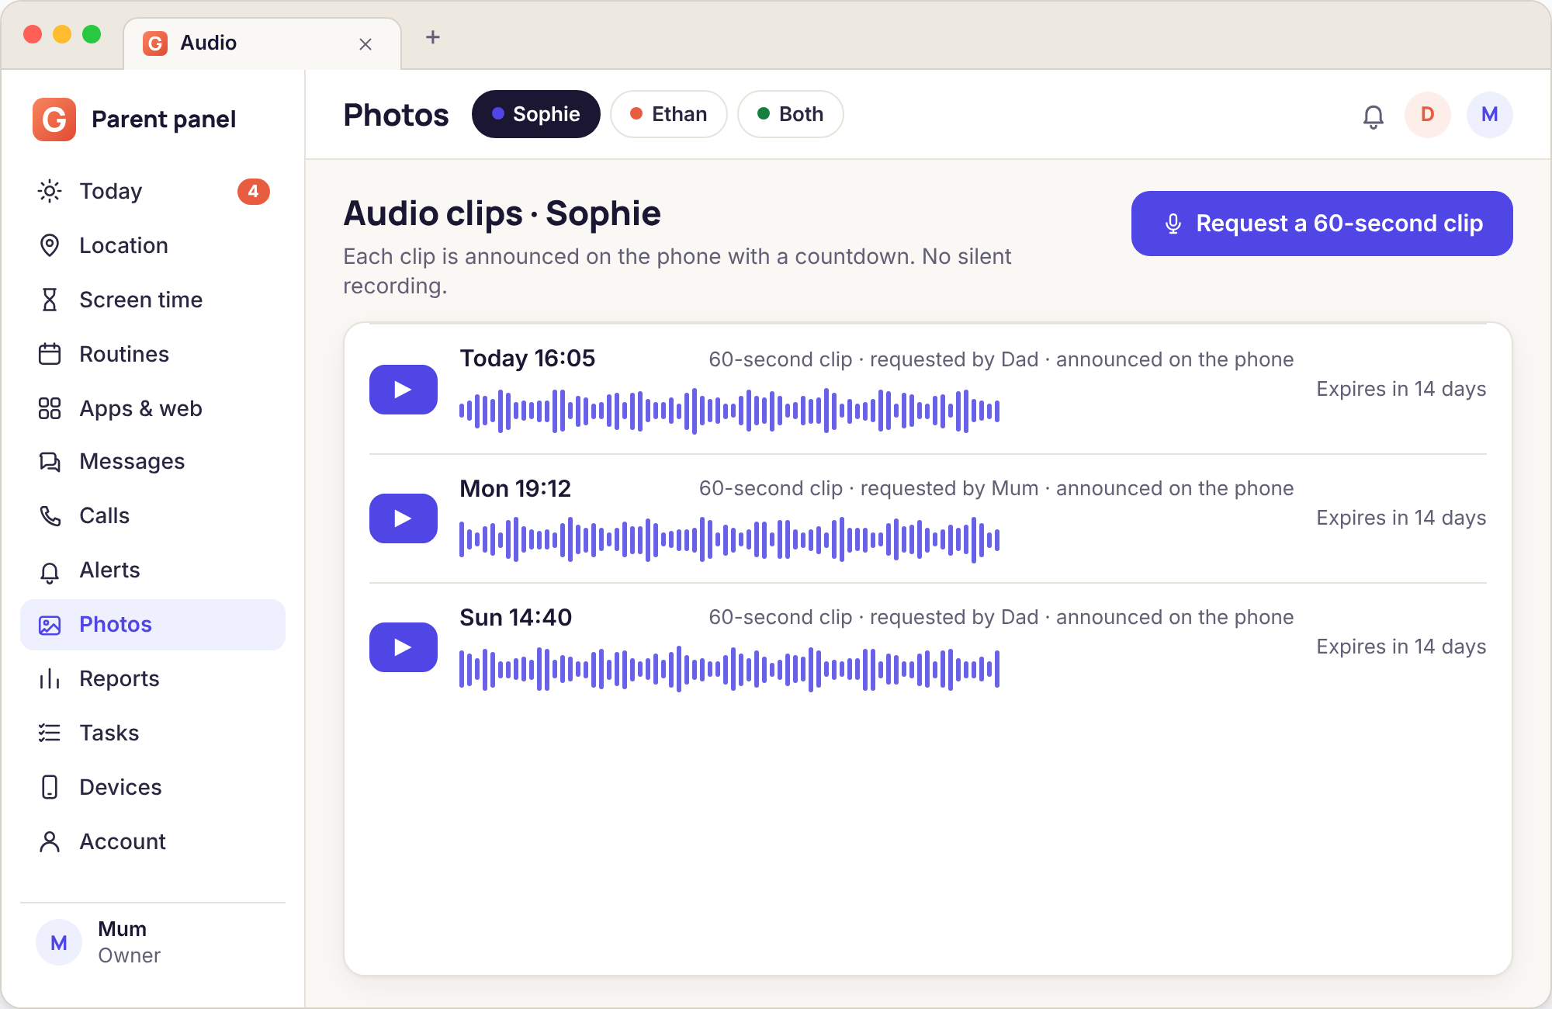Go to Routines in the sidebar

click(153, 354)
